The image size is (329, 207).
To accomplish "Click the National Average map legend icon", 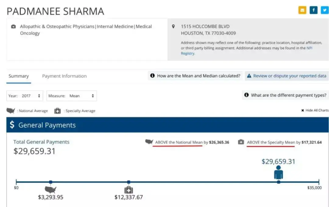I will pyautogui.click(x=11, y=111).
